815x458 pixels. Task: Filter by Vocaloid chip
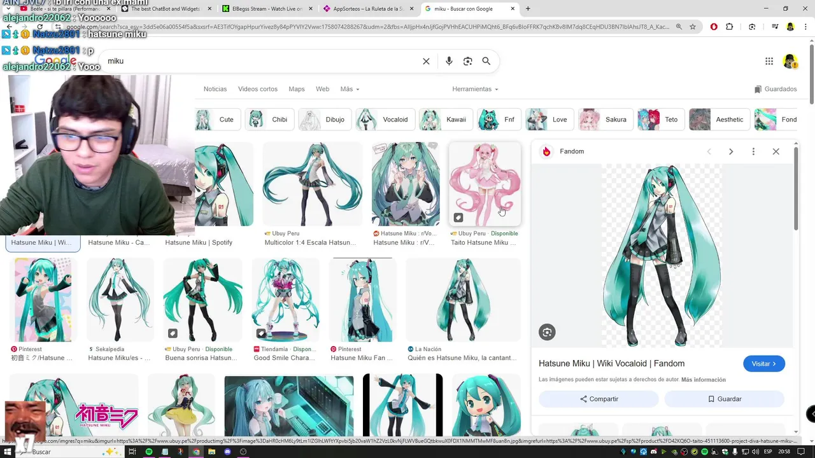coord(386,120)
